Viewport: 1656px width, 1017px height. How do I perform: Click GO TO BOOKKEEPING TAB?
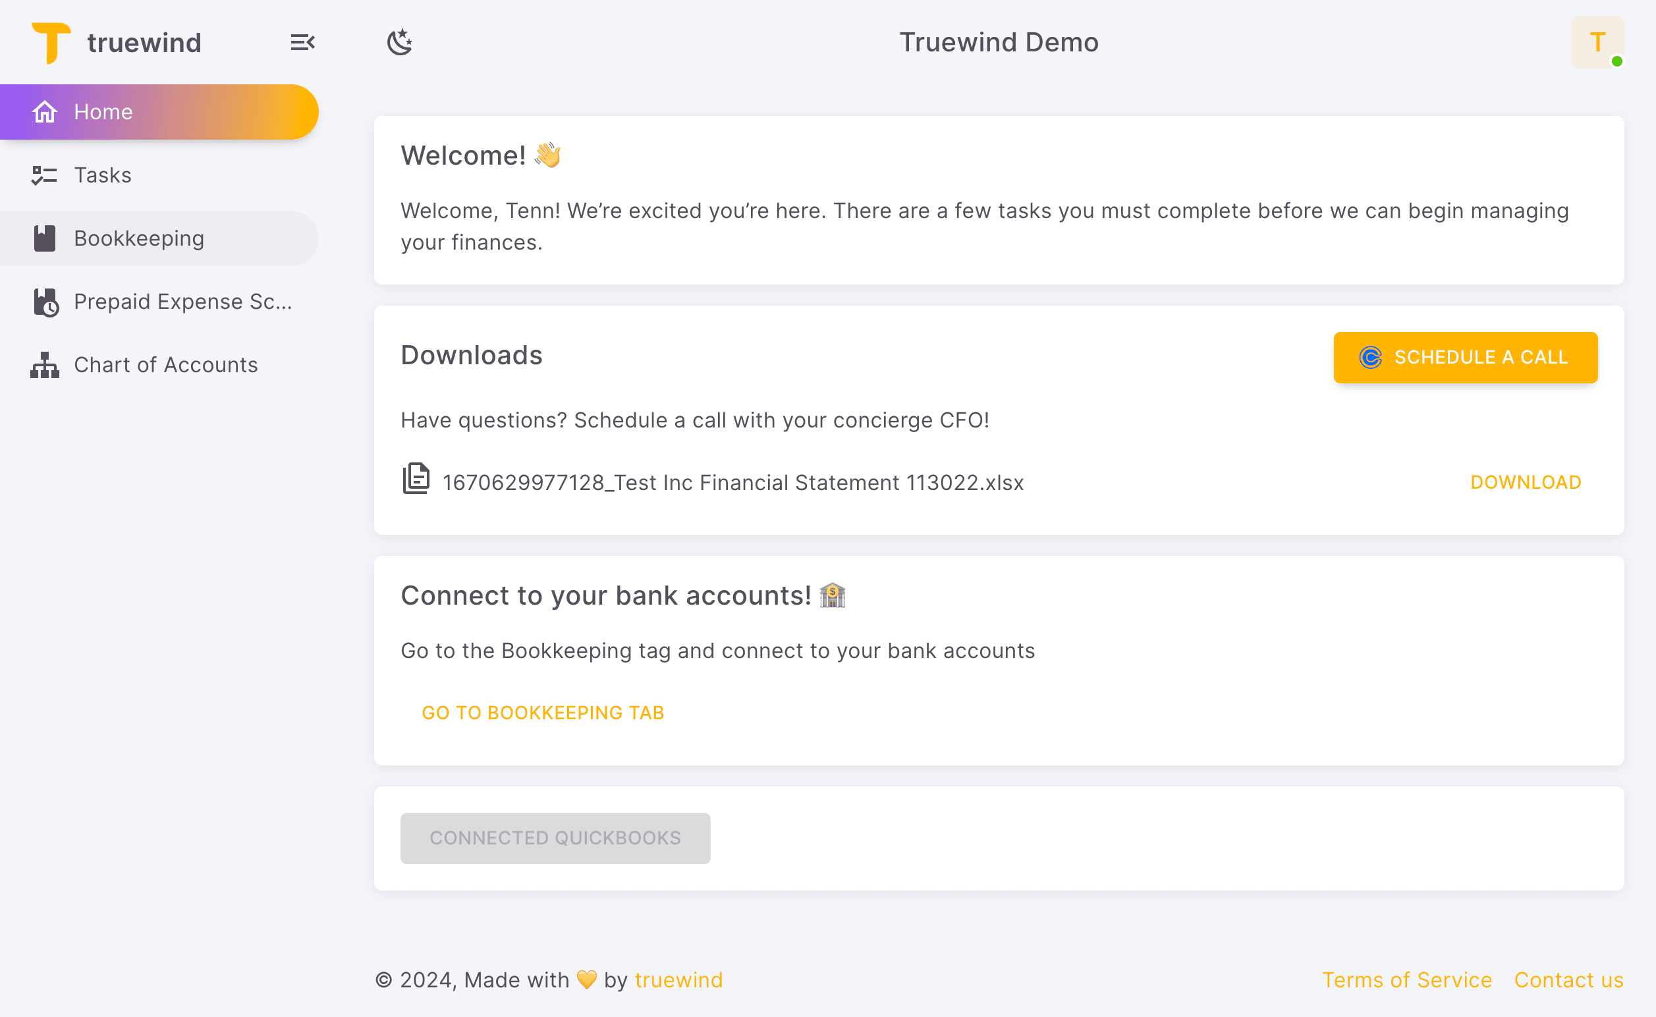[543, 712]
